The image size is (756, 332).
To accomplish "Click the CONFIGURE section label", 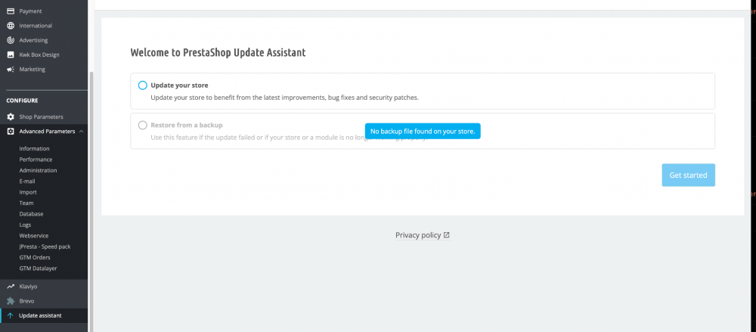I will pyautogui.click(x=22, y=101).
